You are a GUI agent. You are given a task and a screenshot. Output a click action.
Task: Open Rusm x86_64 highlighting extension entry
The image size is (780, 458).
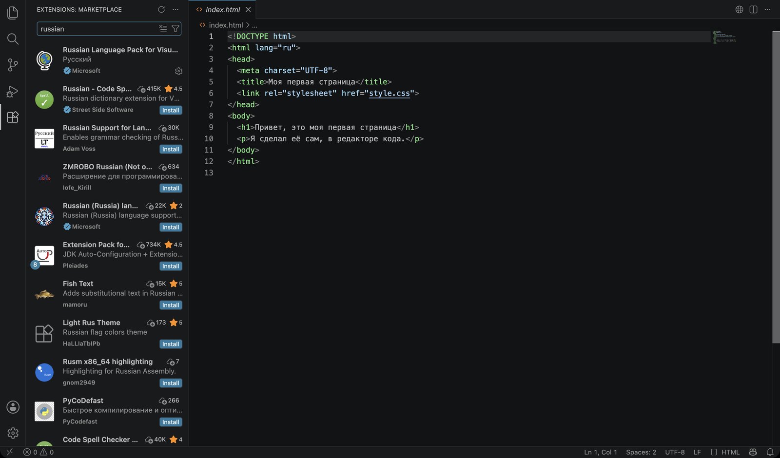(107, 372)
